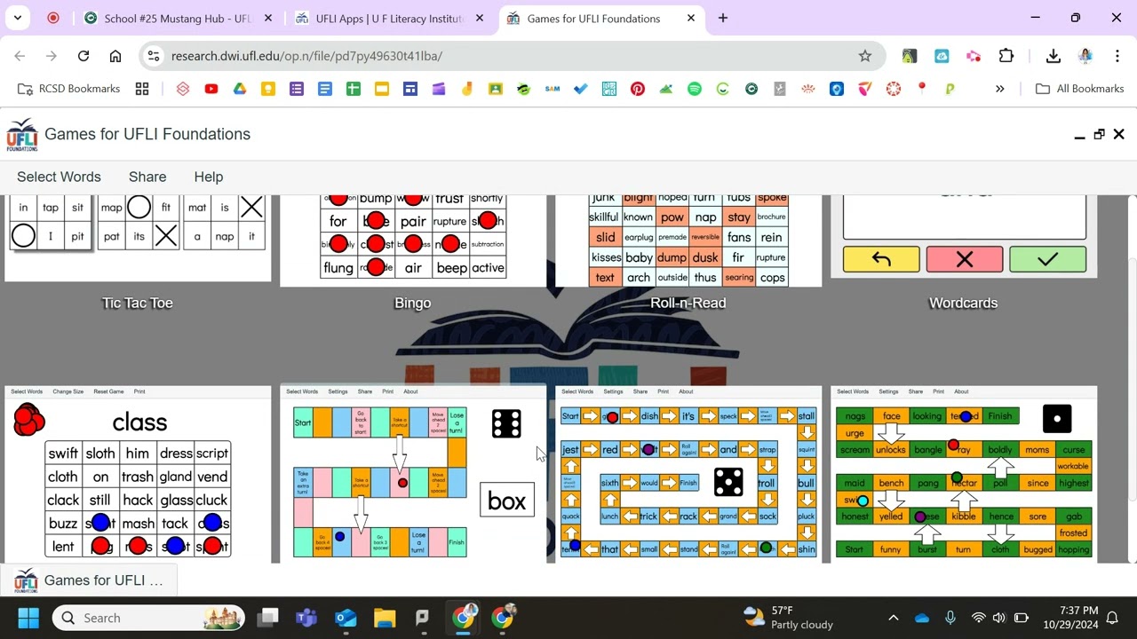
Task: Open the Bingo game
Action: tap(413, 241)
